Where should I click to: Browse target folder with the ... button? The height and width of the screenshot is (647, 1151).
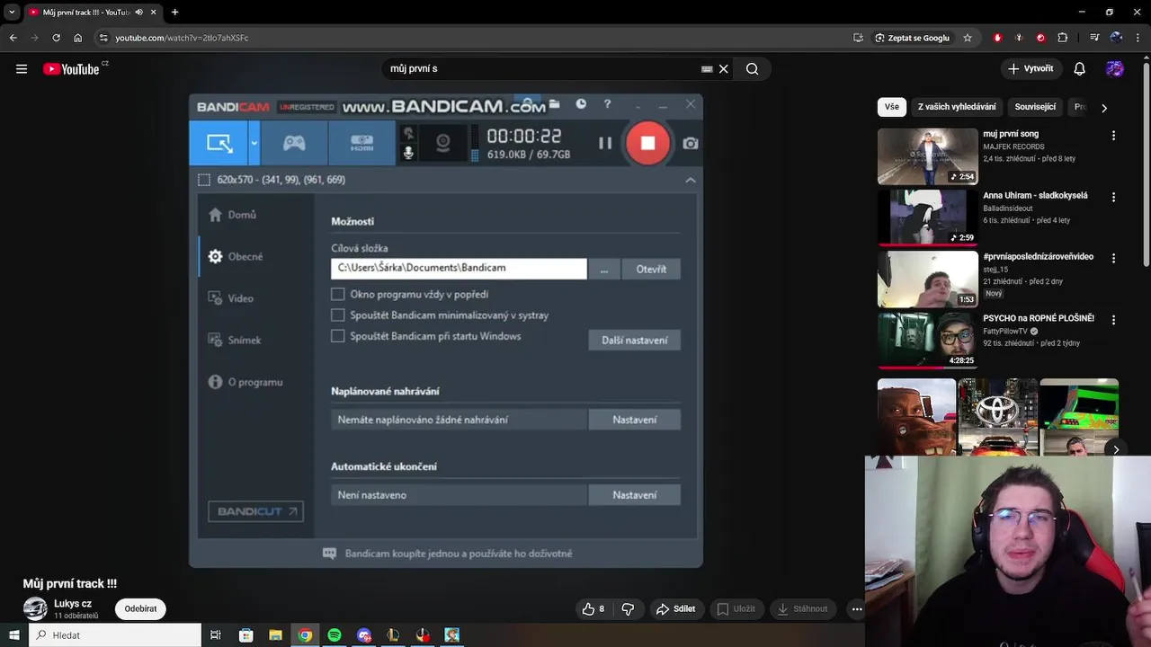pos(604,269)
